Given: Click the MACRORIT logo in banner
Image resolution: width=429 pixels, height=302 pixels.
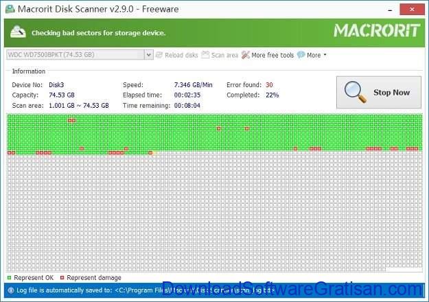Looking at the screenshot, I should point(377,30).
